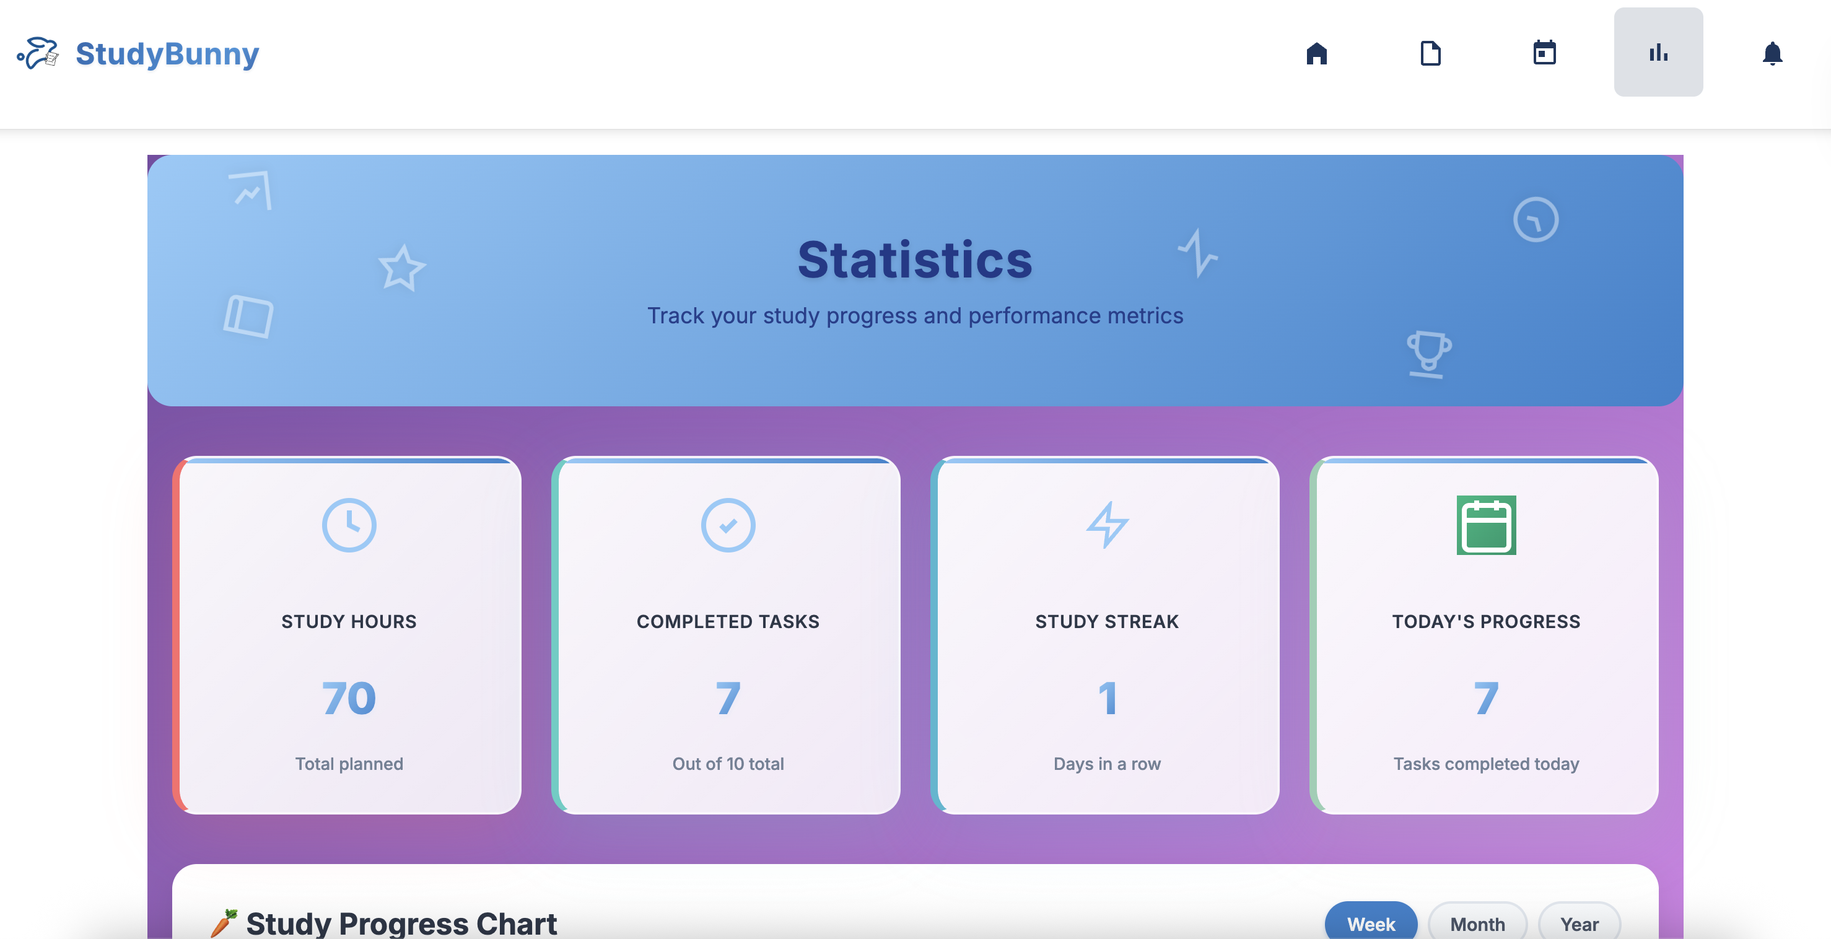Switch chart range to Month

1477,923
